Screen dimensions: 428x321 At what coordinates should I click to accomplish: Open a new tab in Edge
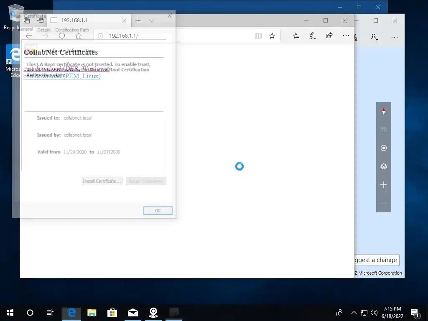click(x=138, y=20)
